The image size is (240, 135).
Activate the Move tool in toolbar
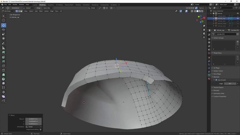click(x=3, y=25)
